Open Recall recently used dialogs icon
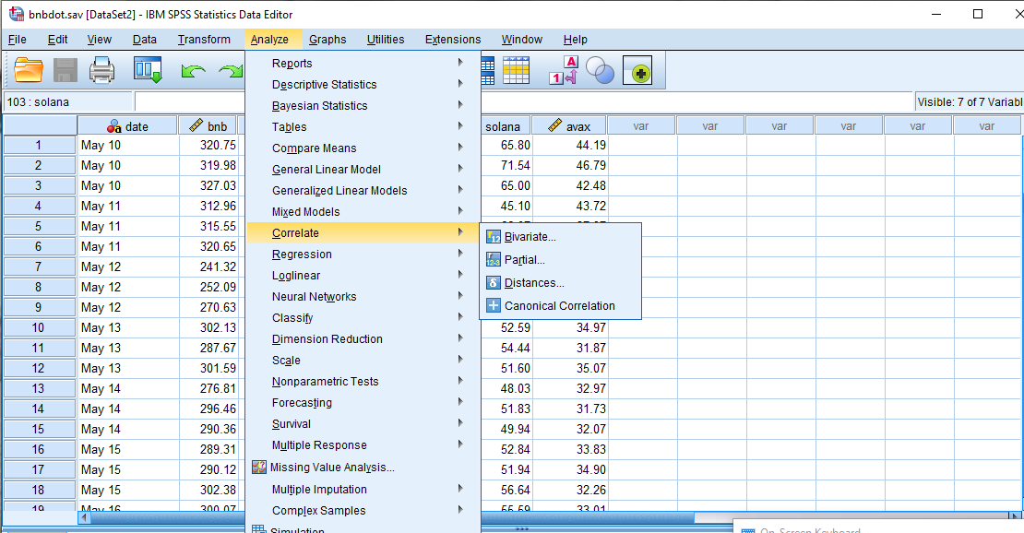Viewport: 1024px width, 533px height. [x=148, y=70]
